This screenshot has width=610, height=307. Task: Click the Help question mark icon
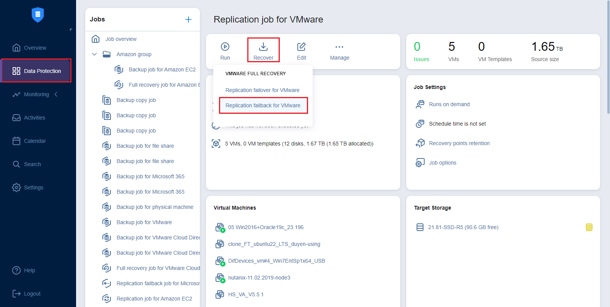click(16, 270)
